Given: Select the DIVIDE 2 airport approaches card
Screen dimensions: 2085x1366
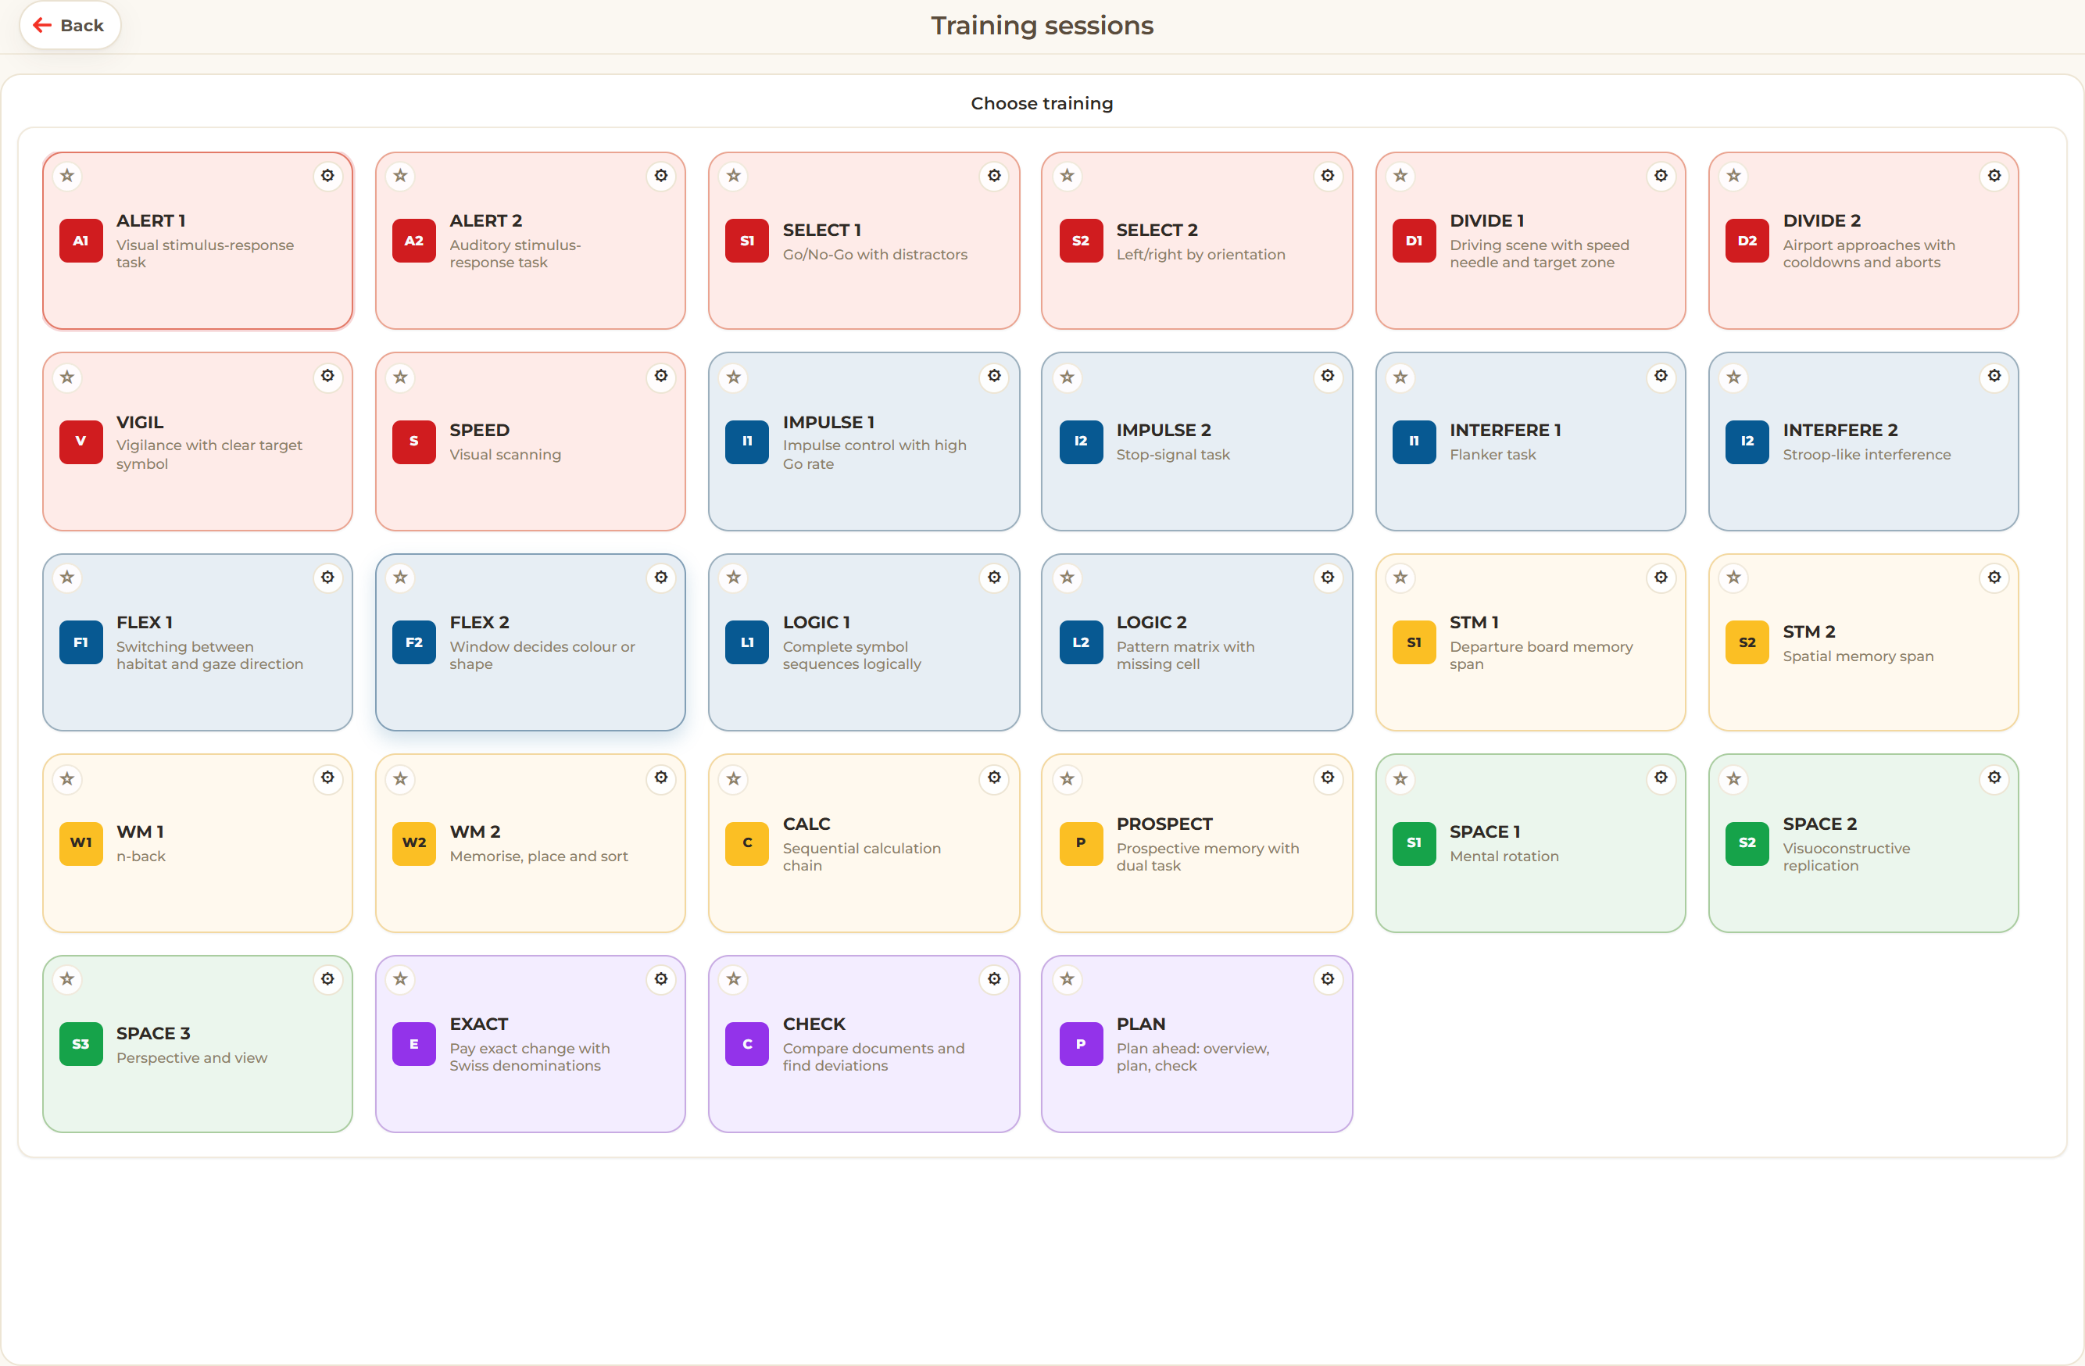Looking at the screenshot, I should (x=1863, y=241).
